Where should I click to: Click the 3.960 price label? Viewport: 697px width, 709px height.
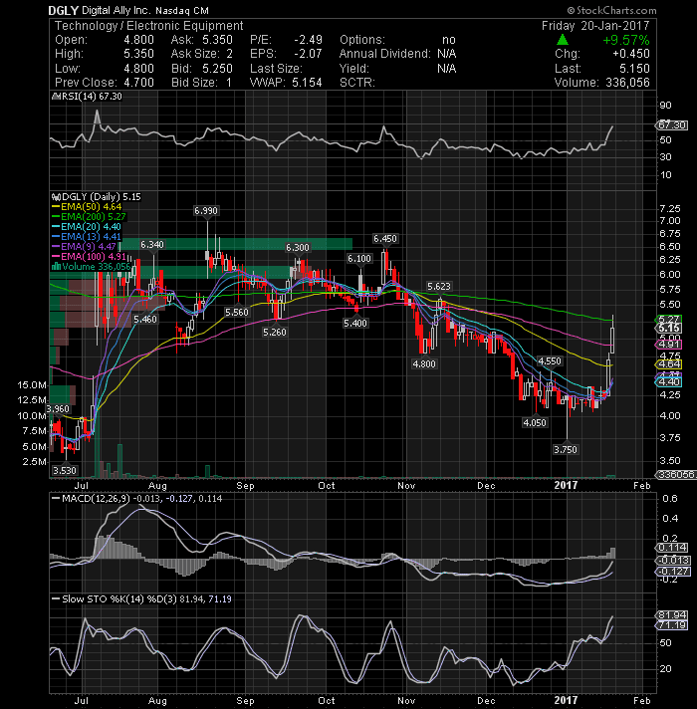point(58,409)
